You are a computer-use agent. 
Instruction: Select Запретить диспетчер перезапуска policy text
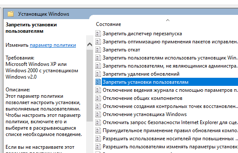[142, 34]
